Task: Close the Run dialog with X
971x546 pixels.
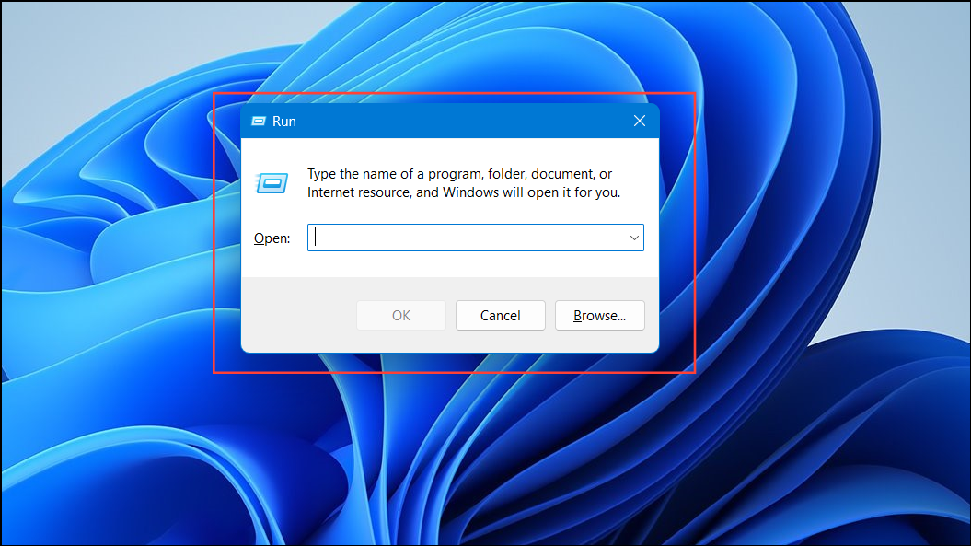Action: [x=640, y=122]
